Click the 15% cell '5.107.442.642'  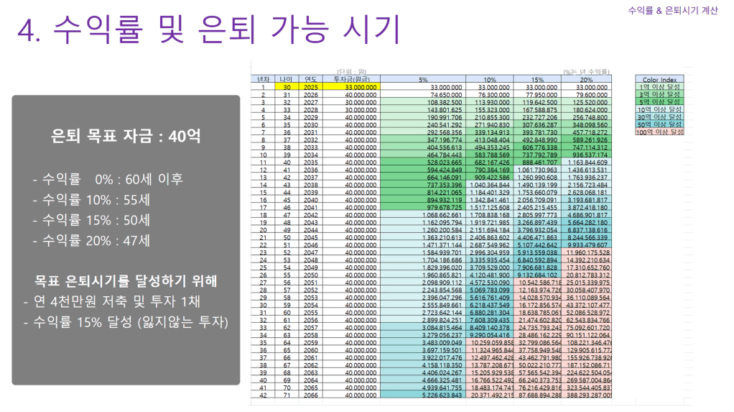coord(537,244)
